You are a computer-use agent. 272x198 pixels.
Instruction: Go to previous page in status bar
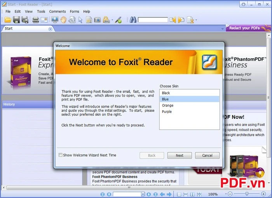[109, 194]
